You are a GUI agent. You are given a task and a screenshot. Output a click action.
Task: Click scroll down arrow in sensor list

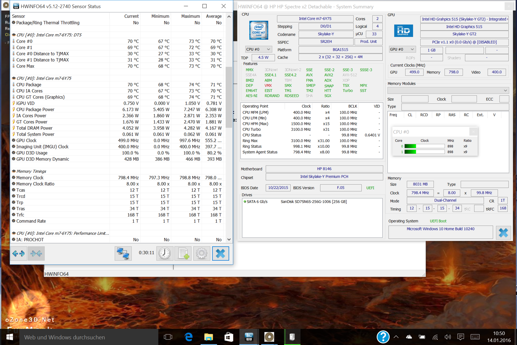pyautogui.click(x=229, y=239)
